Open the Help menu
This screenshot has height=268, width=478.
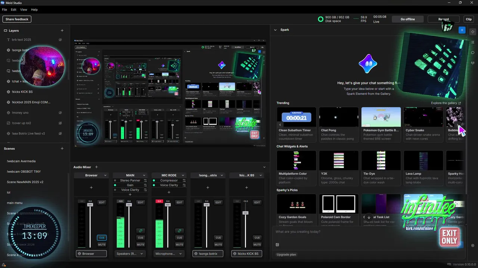pyautogui.click(x=34, y=10)
